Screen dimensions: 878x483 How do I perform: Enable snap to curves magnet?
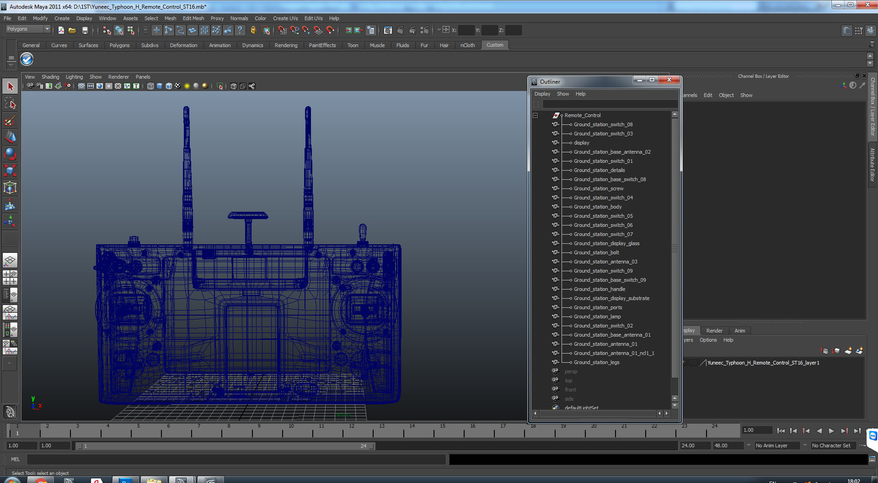tap(294, 30)
